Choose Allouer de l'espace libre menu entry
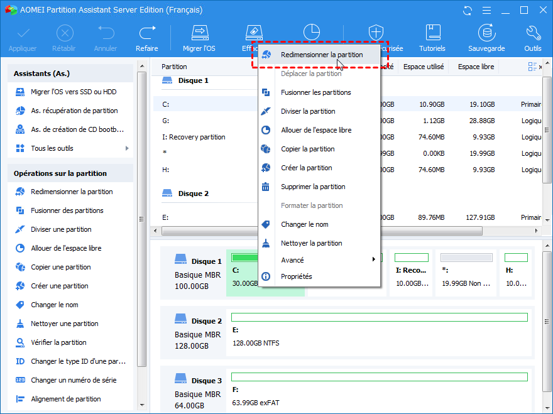The height and width of the screenshot is (414, 553). tap(319, 130)
